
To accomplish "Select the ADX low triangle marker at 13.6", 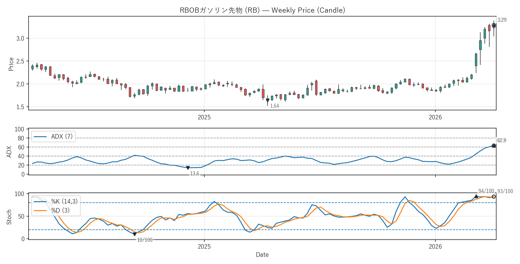I will coord(188,168).
